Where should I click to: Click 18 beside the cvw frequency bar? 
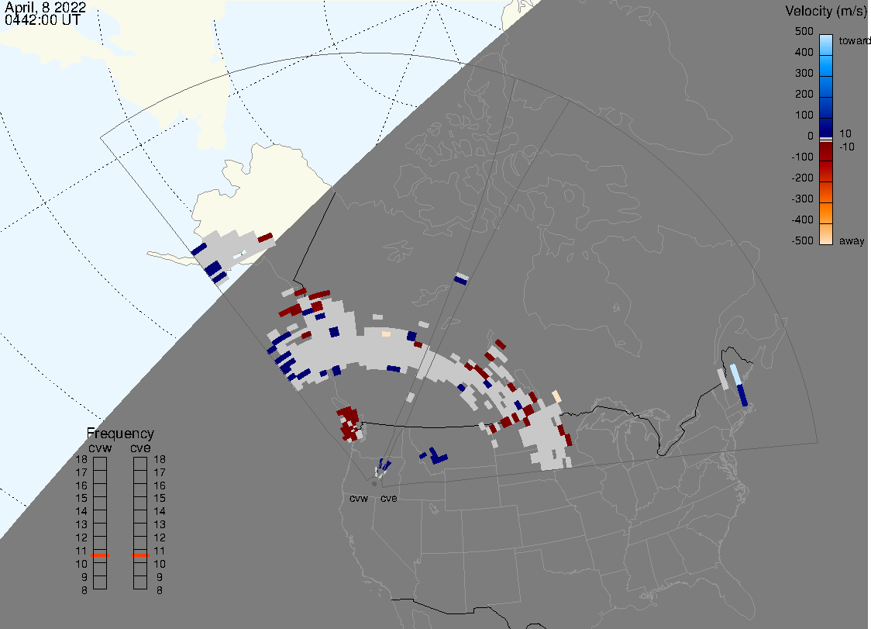[81, 459]
